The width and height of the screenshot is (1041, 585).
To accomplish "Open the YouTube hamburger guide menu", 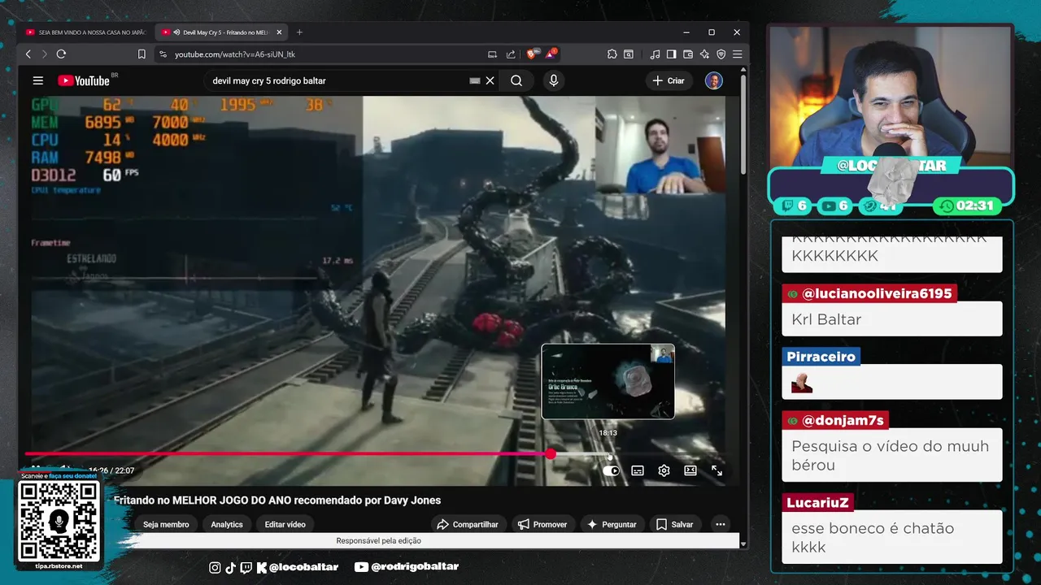I will coord(37,80).
